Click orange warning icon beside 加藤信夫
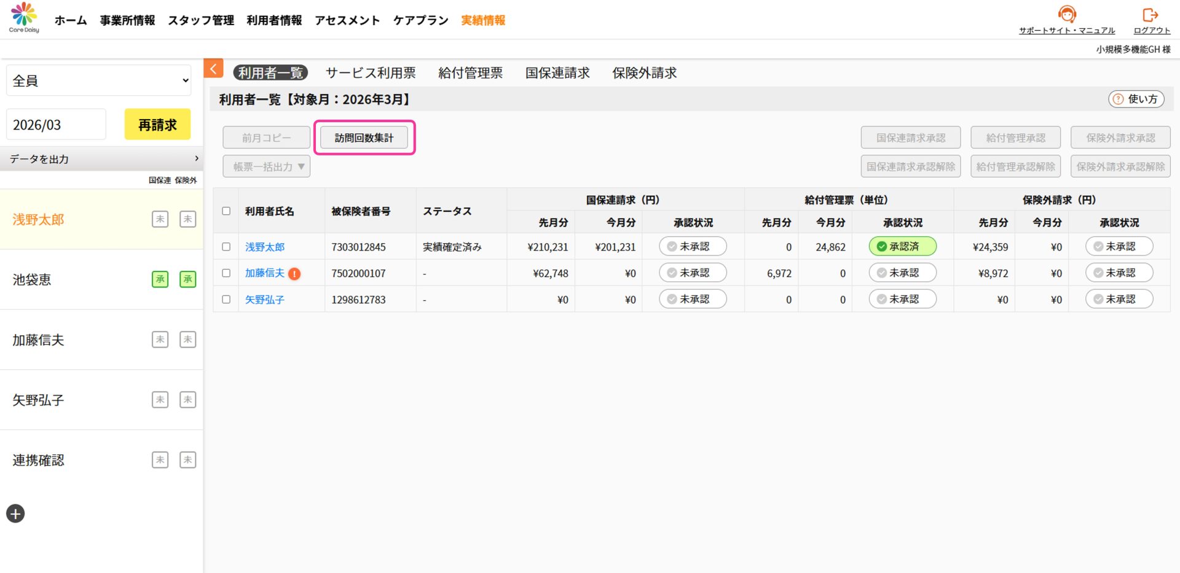Viewport: 1180px width, 573px height. 294,274
